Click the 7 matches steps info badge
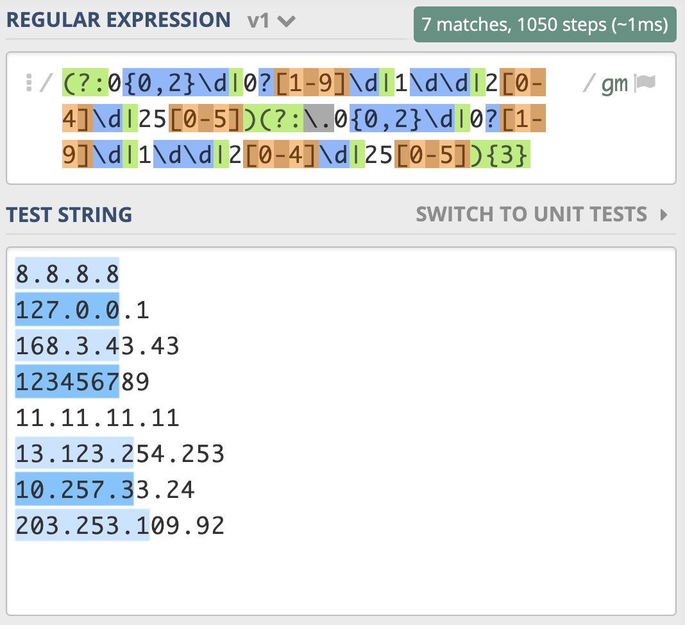The image size is (685, 625). click(545, 24)
